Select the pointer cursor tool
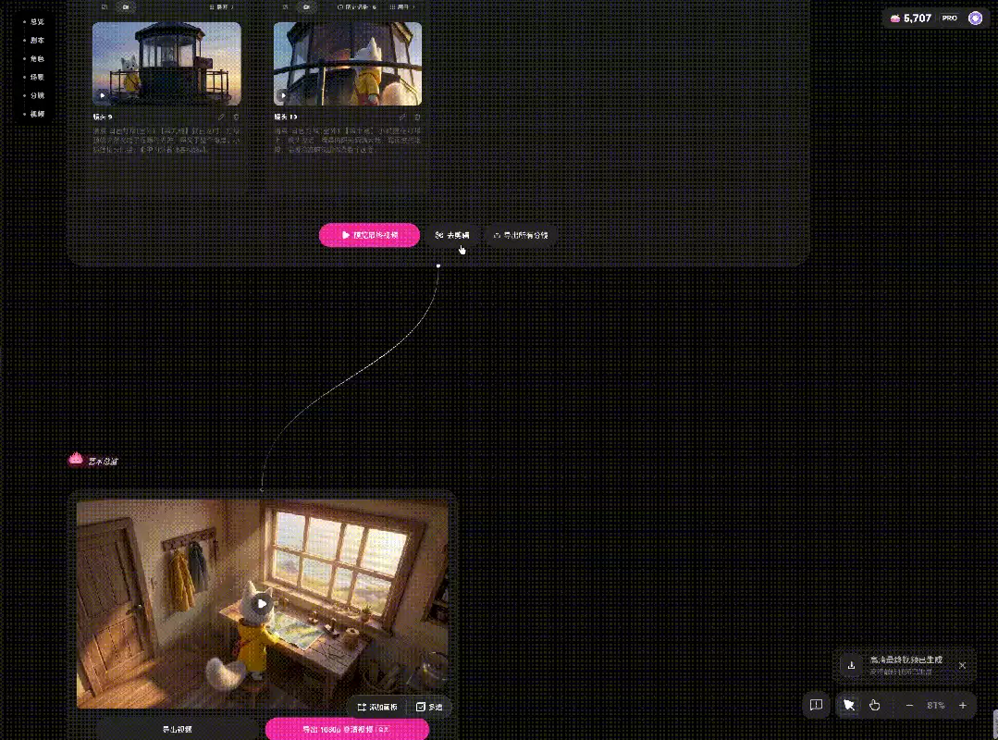The height and width of the screenshot is (740, 998). click(x=849, y=705)
